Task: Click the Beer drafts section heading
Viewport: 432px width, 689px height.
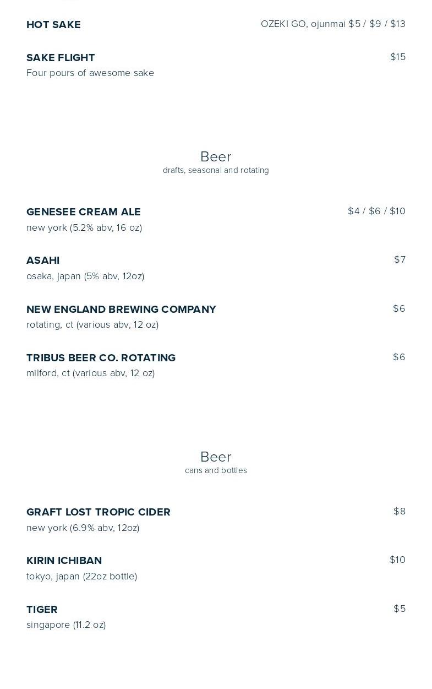Action: (216, 157)
